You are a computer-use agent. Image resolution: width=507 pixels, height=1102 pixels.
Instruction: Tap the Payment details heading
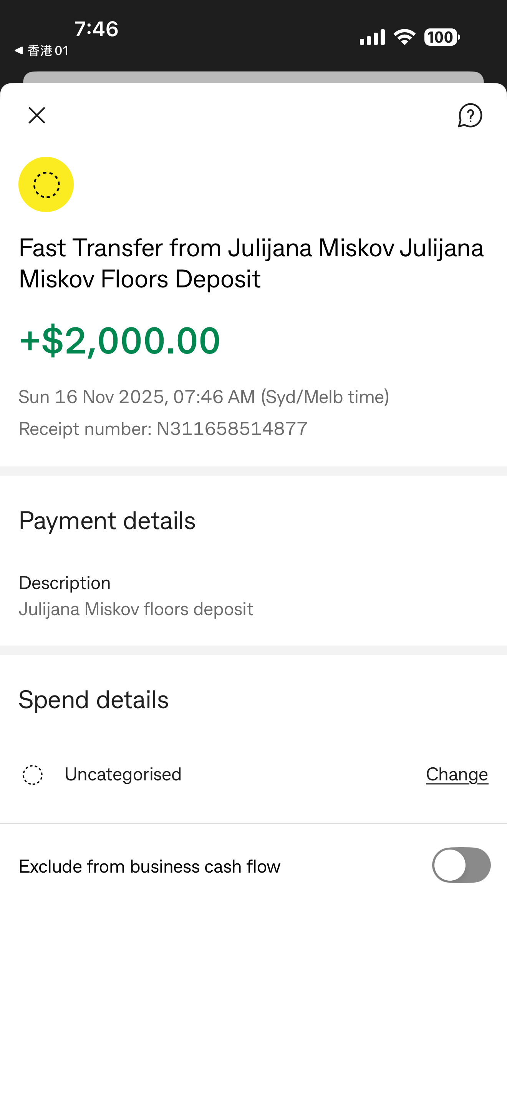(107, 521)
